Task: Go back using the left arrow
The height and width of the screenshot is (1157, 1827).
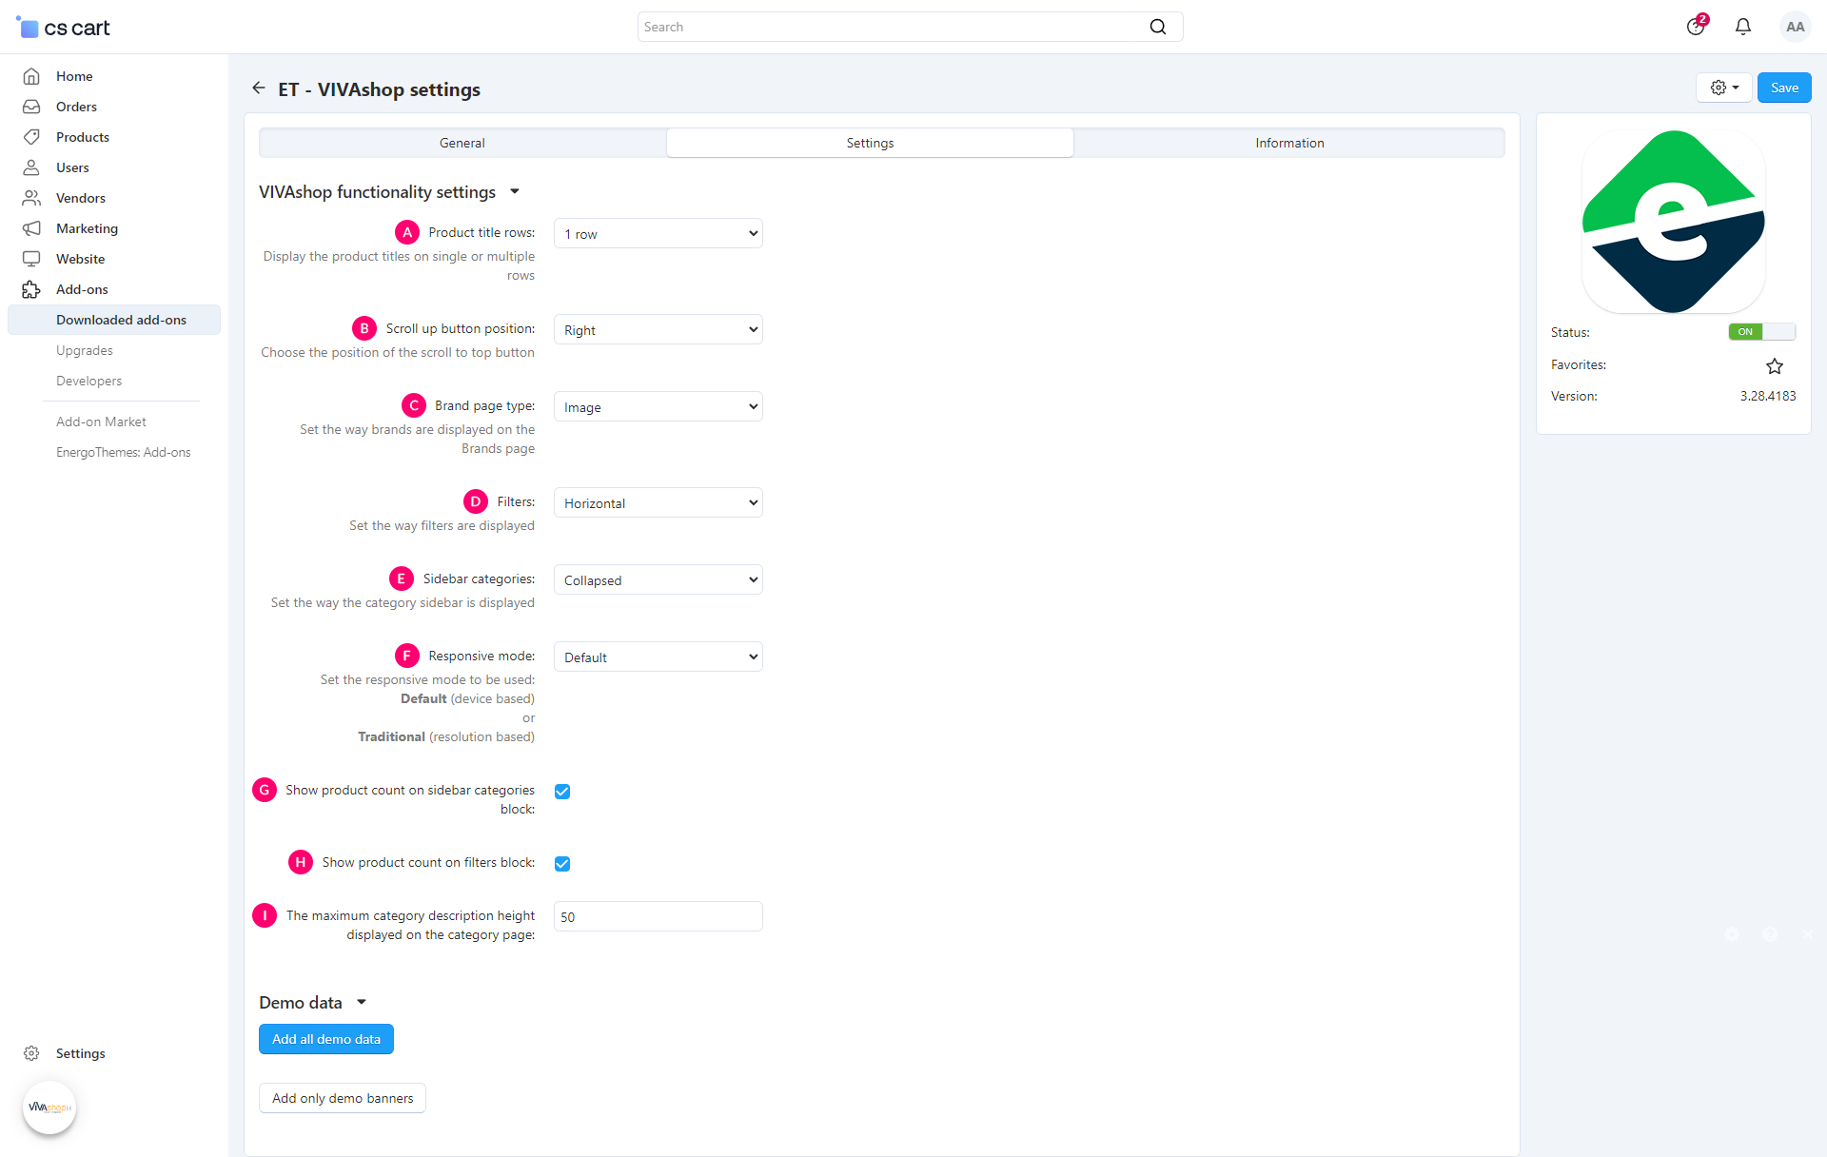Action: [259, 88]
